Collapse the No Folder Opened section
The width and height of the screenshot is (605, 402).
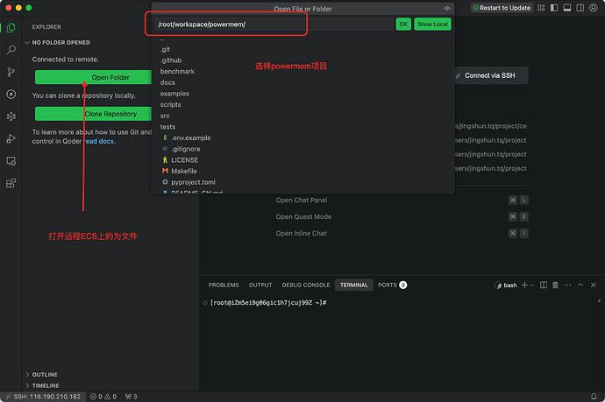(x=61, y=42)
